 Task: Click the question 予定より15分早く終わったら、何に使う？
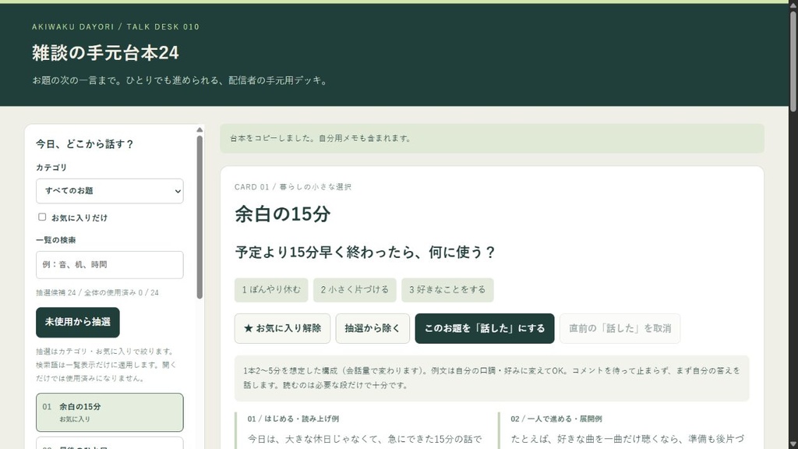(365, 253)
